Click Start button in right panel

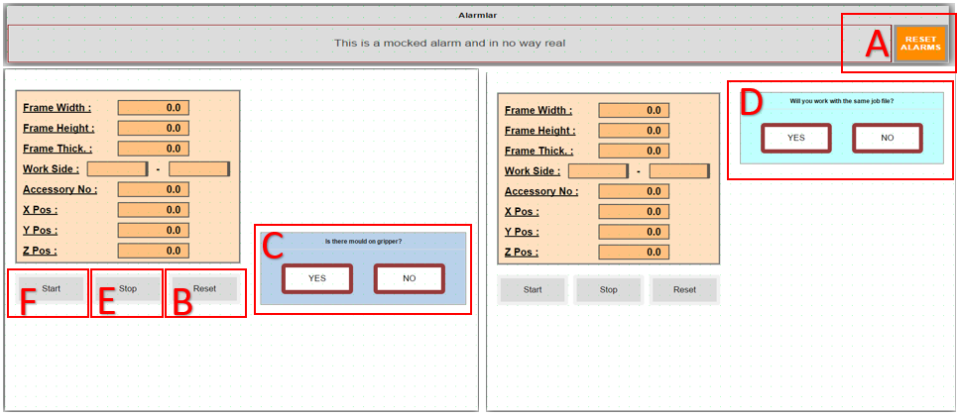click(532, 290)
